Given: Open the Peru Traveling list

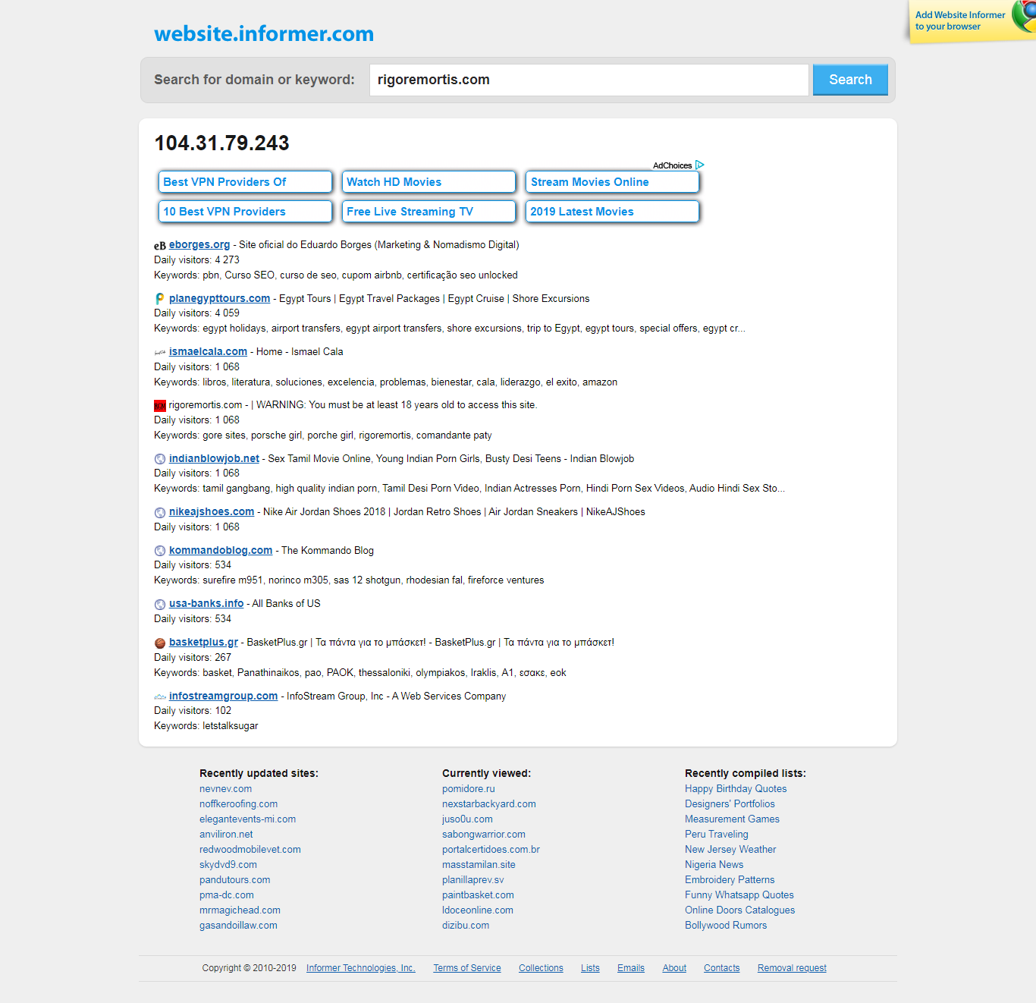Looking at the screenshot, I should click(x=717, y=835).
